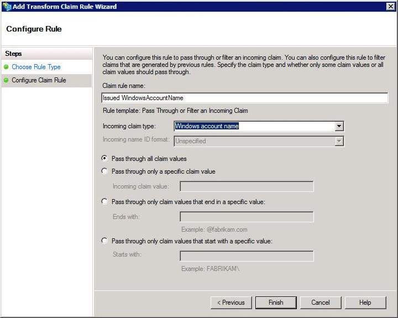Image resolution: width=398 pixels, height=318 pixels.
Task: Open Help for this wizard
Action: point(365,303)
